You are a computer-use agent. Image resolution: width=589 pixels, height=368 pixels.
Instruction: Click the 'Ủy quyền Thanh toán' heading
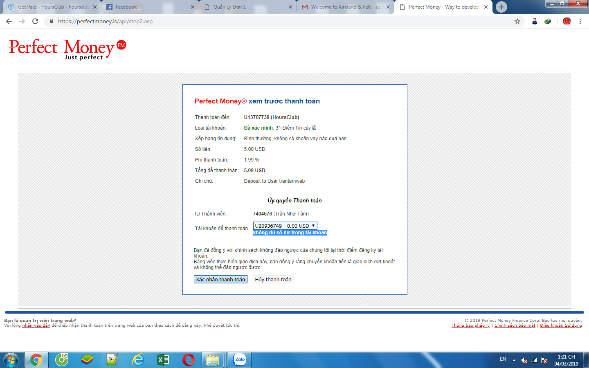click(294, 200)
